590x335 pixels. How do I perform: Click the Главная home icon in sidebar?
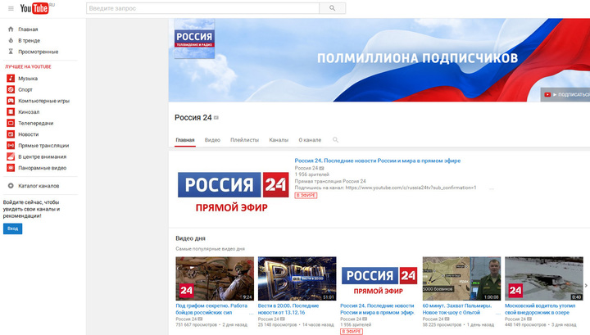click(x=11, y=29)
